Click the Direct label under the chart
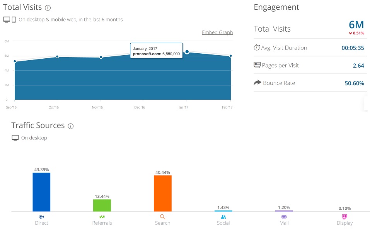 (41, 223)
